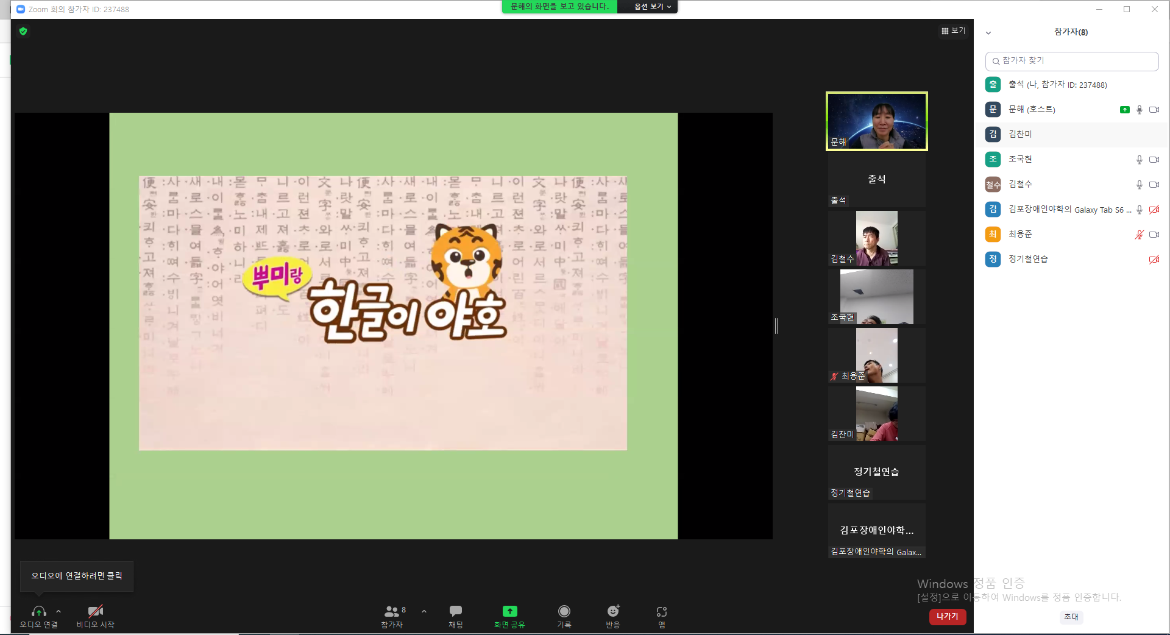Screen dimensions: 1170x635
Task: Click Galaxy Tab participant's disabled camera icon
Action: click(x=1154, y=210)
